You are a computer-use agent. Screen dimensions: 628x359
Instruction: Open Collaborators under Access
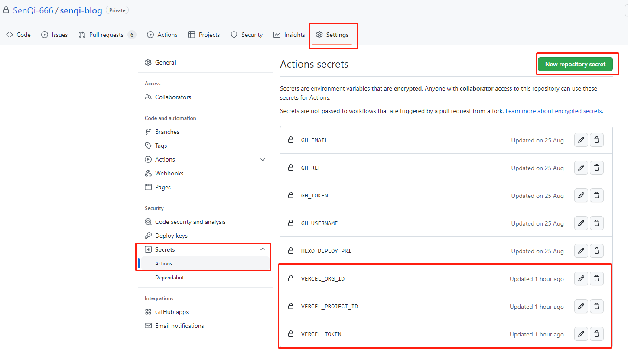coord(173,97)
